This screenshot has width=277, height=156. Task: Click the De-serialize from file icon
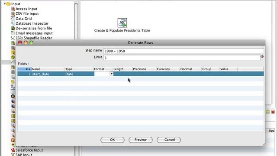click(x=13, y=28)
